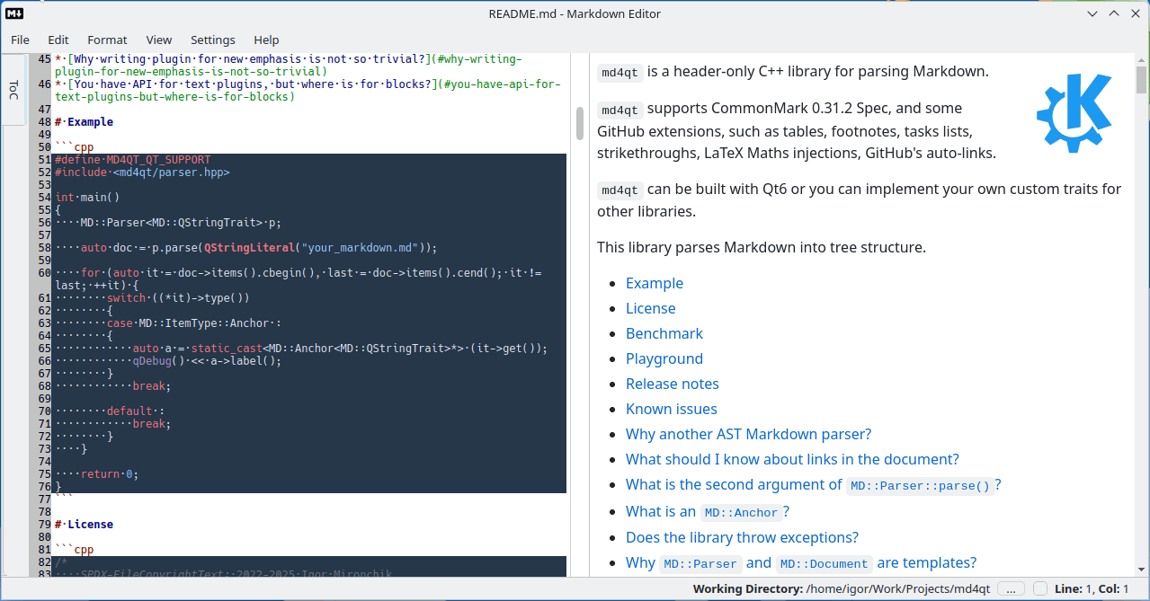1150x601 pixels.
Task: Open the ToC side panel tab
Action: click(x=13, y=90)
